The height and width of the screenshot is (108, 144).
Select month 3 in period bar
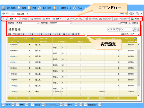(x=33, y=34)
